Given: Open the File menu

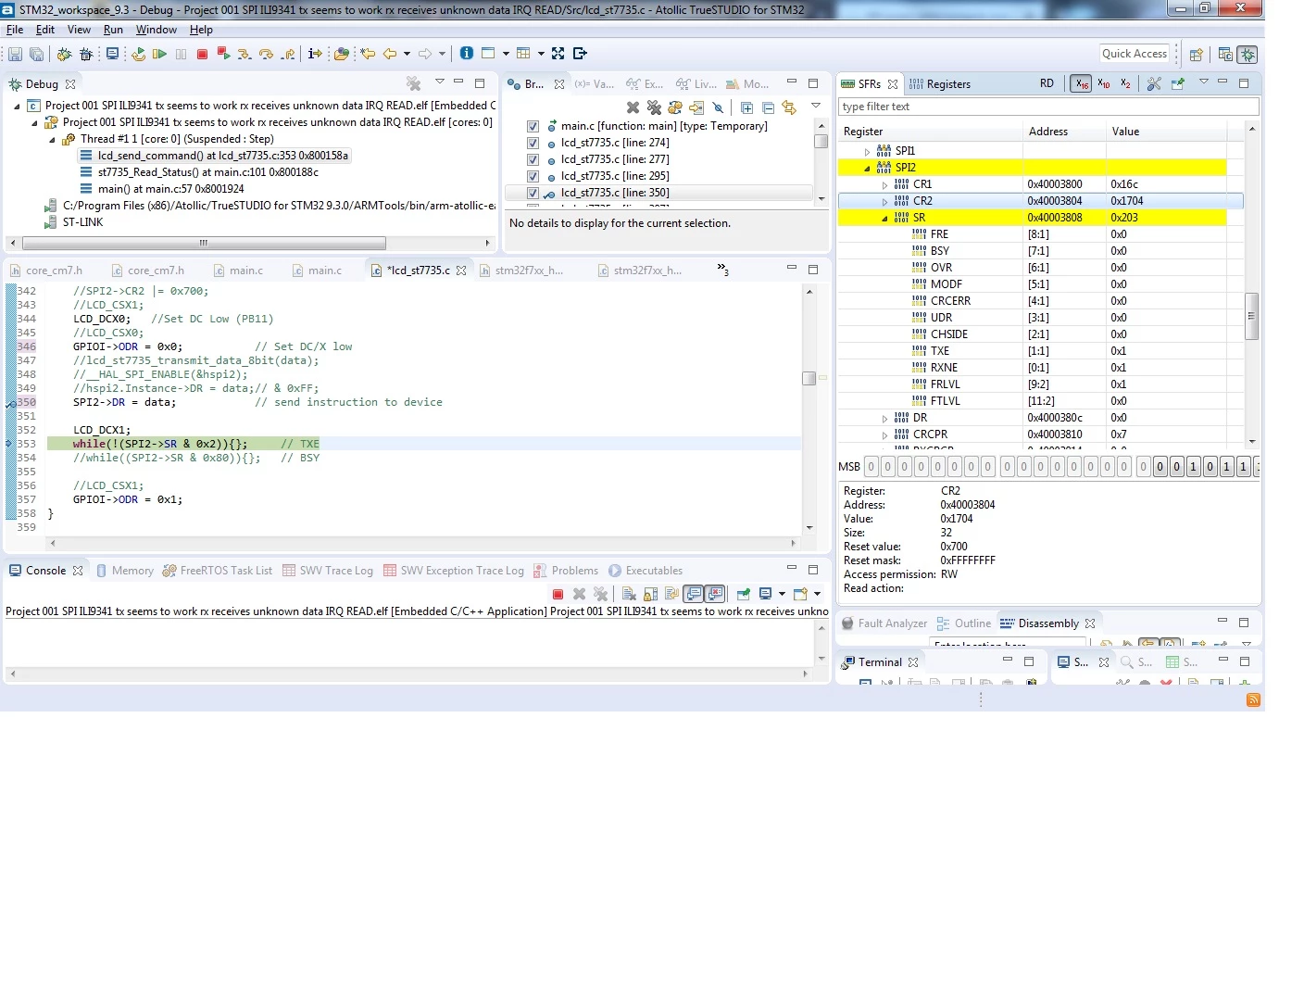Looking at the screenshot, I should 15,30.
